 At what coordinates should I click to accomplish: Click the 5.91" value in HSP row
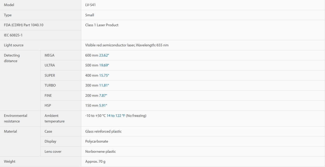(103, 105)
